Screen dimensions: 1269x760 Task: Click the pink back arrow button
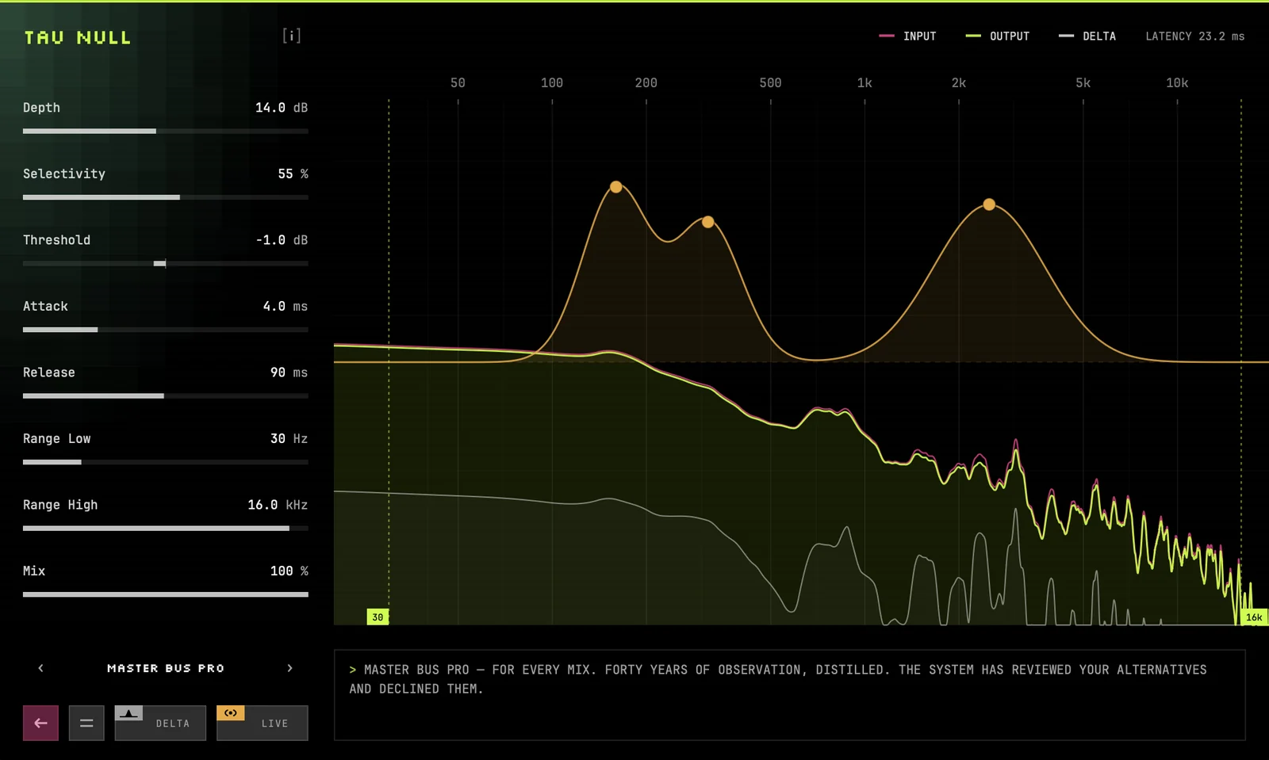[40, 723]
